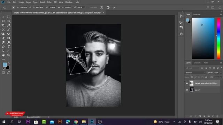Toggle visibility of Layer 0
The height and width of the screenshot is (125, 223).
[x=187, y=90]
